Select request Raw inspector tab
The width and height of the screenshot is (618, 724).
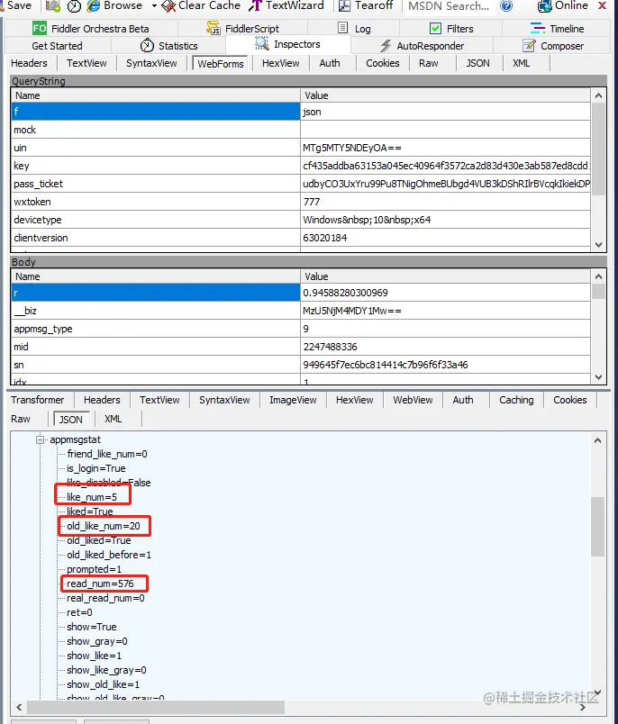[x=429, y=63]
